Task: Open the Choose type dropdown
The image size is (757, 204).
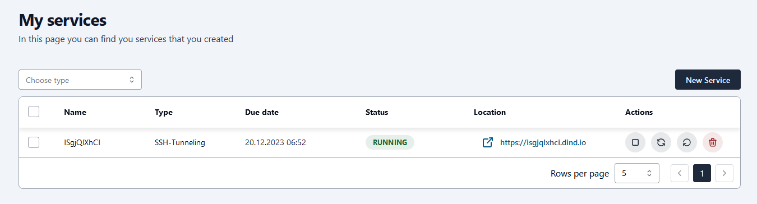Action: tap(80, 80)
